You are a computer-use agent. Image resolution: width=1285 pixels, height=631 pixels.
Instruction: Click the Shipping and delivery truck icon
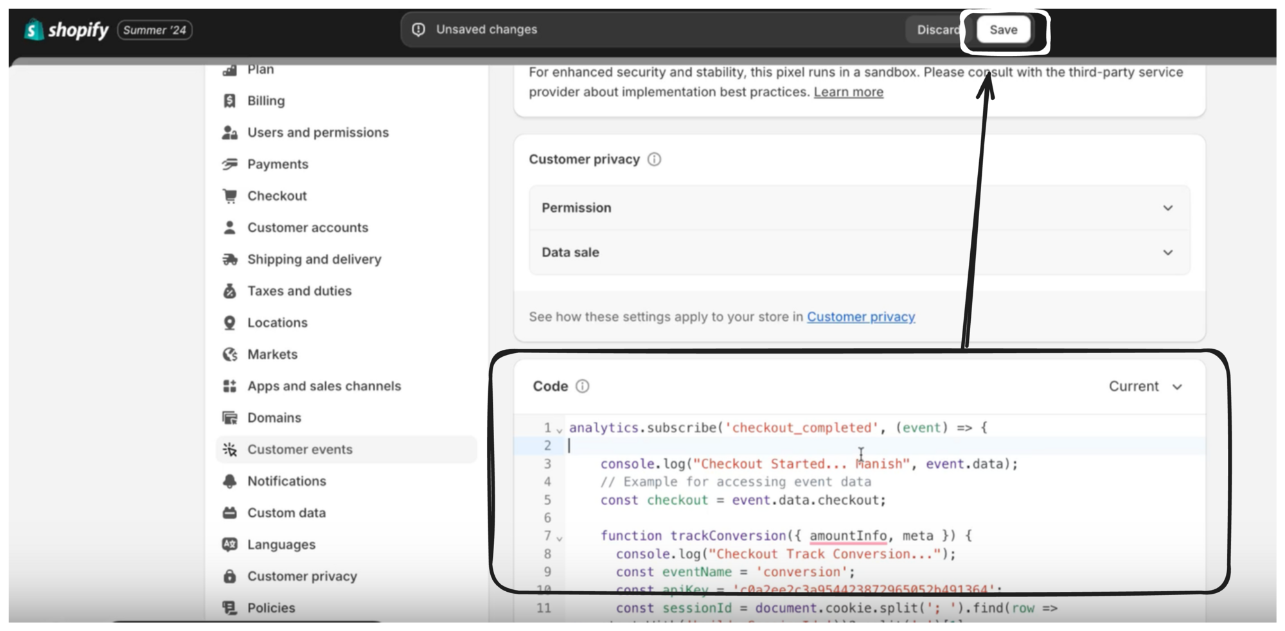point(229,259)
